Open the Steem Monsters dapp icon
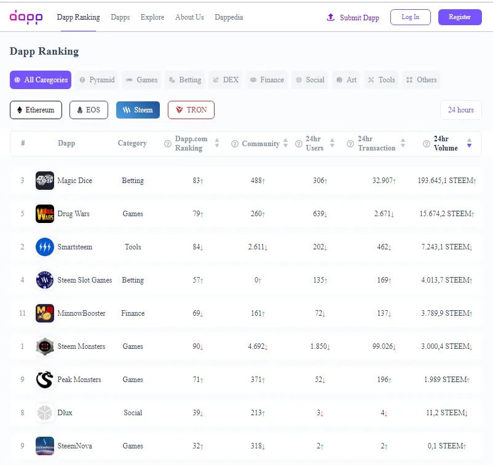 45,346
